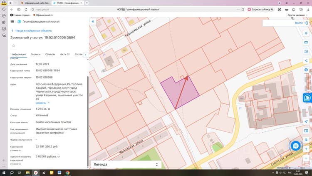Switch to the Сервисы tab
The width and height of the screenshot is (312, 176).
[x=35, y=54]
